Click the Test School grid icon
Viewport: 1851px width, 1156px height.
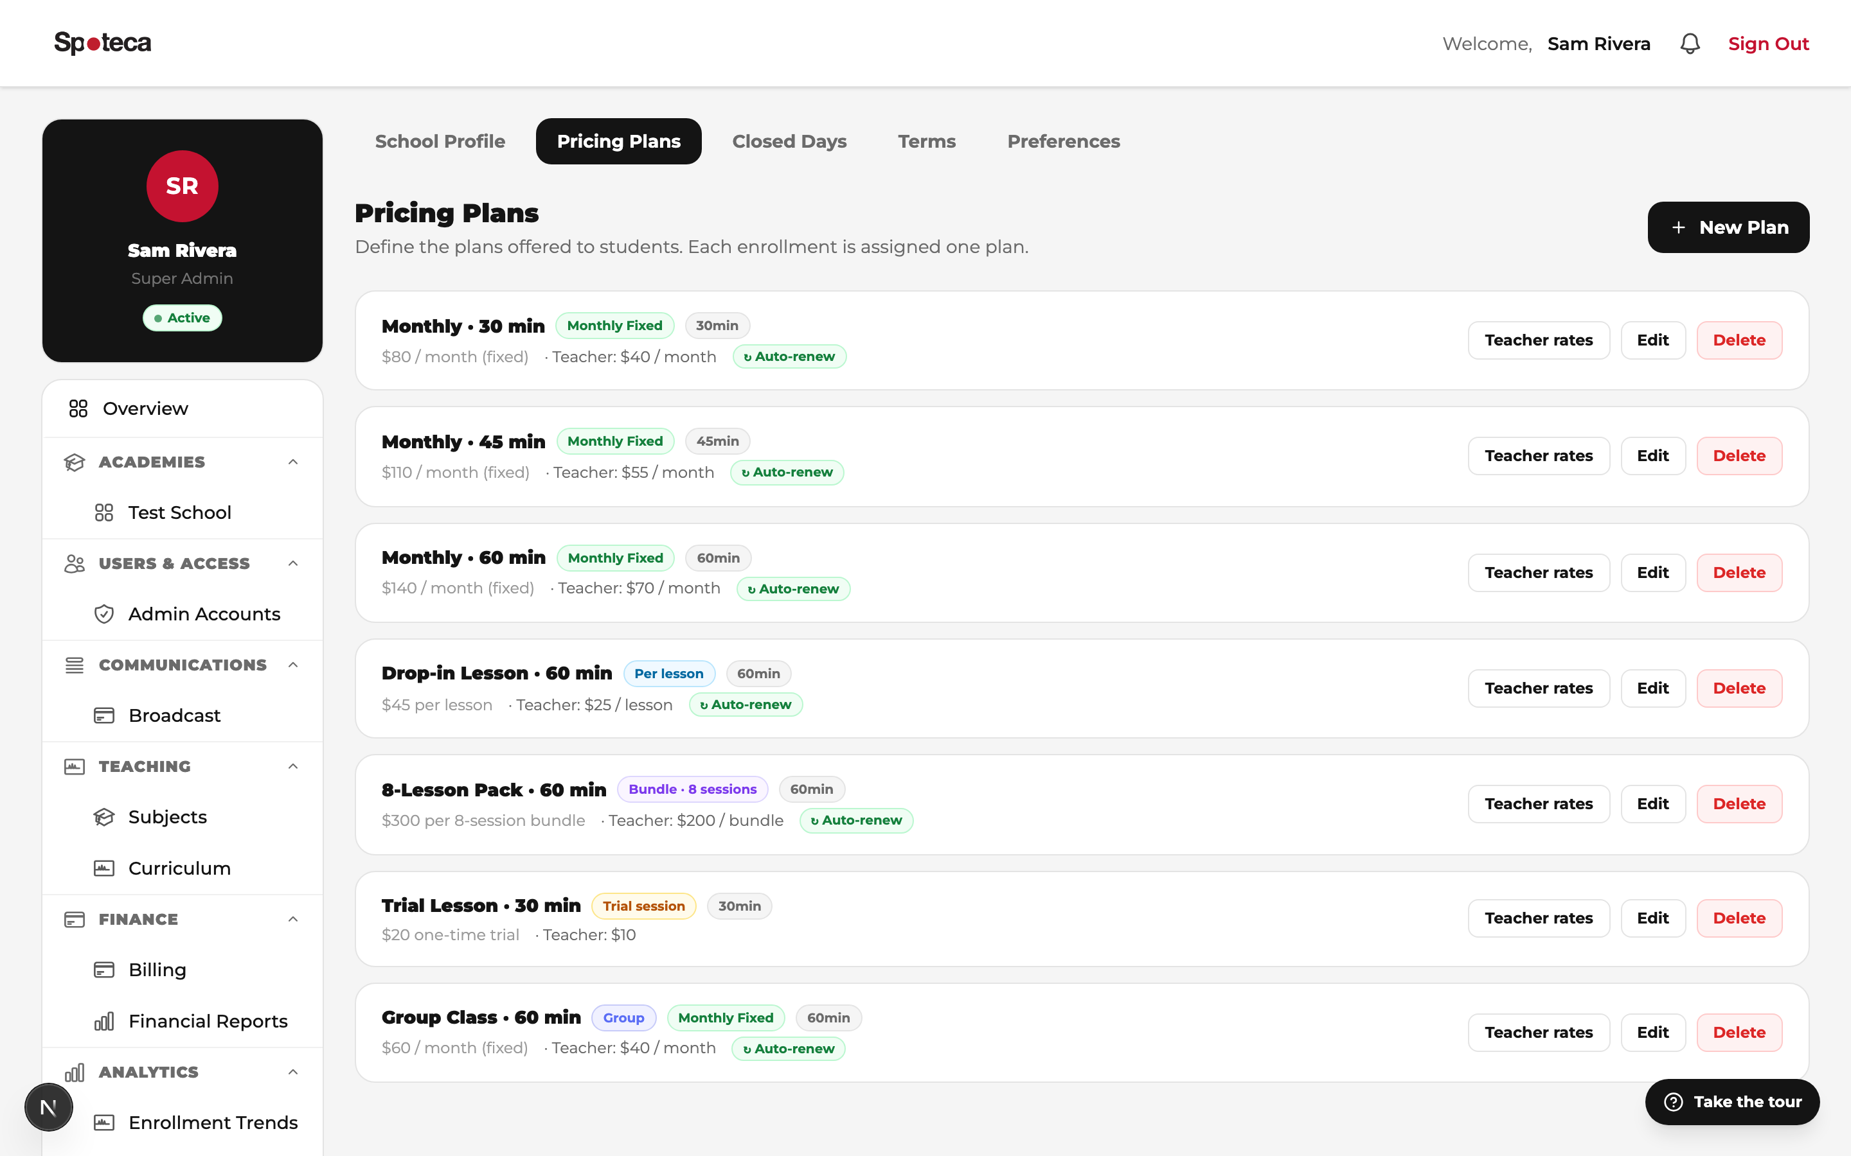(104, 512)
